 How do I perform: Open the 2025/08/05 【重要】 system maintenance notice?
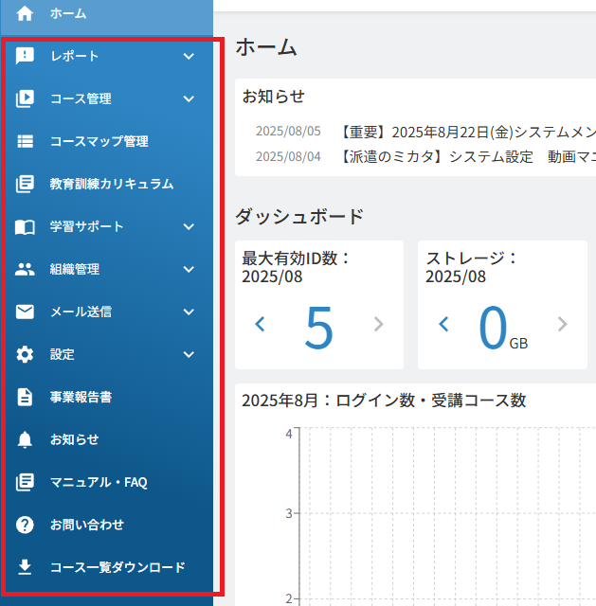click(x=468, y=133)
